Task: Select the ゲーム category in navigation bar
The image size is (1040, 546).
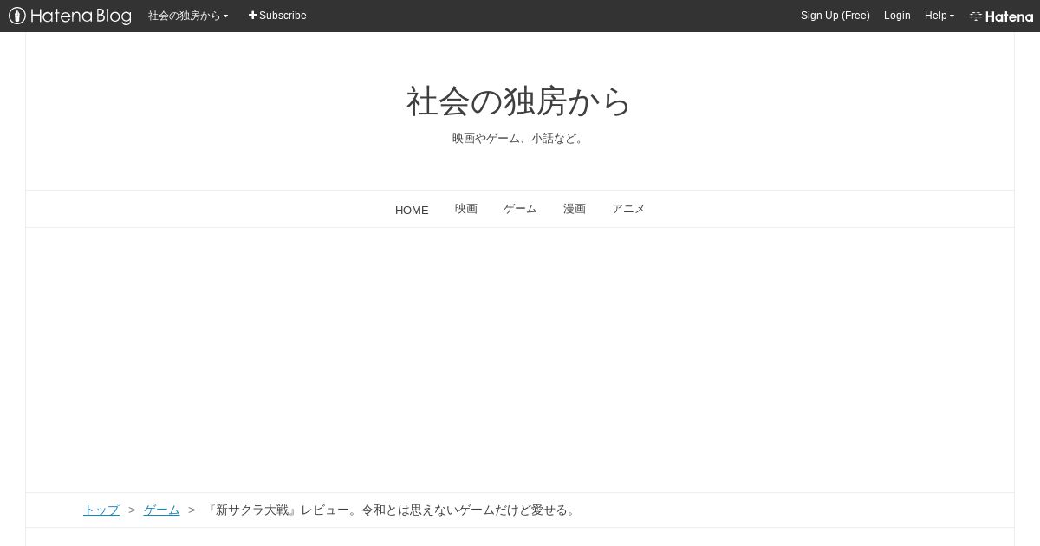Action: [x=520, y=209]
